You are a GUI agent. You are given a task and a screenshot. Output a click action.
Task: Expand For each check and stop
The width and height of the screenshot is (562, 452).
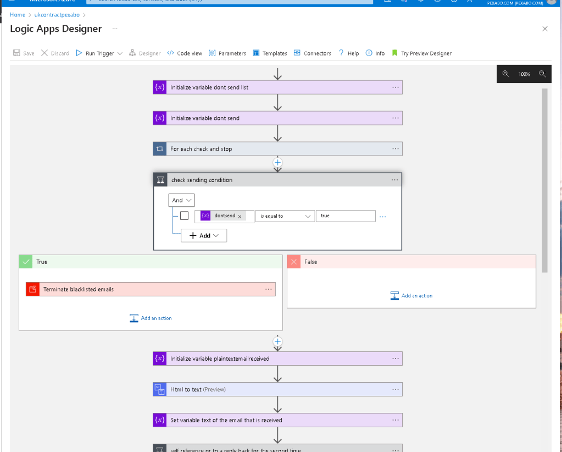click(x=278, y=149)
